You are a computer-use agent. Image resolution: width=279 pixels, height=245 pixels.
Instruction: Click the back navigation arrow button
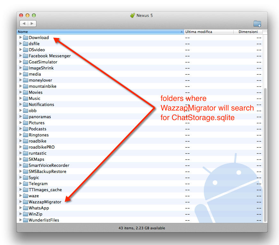[x=24, y=23]
